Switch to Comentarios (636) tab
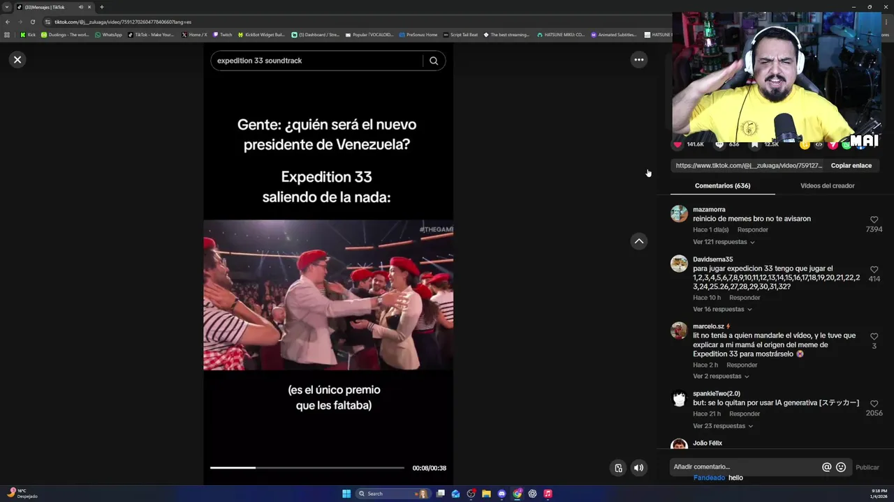This screenshot has height=502, width=894. pyautogui.click(x=722, y=185)
